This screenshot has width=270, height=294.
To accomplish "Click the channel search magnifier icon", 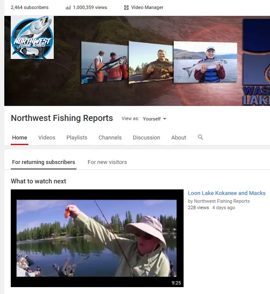I will (x=200, y=137).
